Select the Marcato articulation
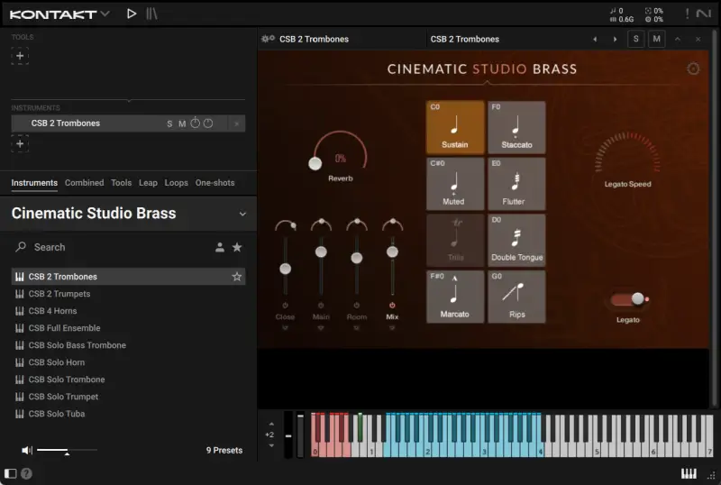The height and width of the screenshot is (485, 721). click(455, 297)
